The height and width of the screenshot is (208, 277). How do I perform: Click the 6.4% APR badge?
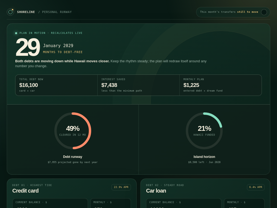click(256, 187)
